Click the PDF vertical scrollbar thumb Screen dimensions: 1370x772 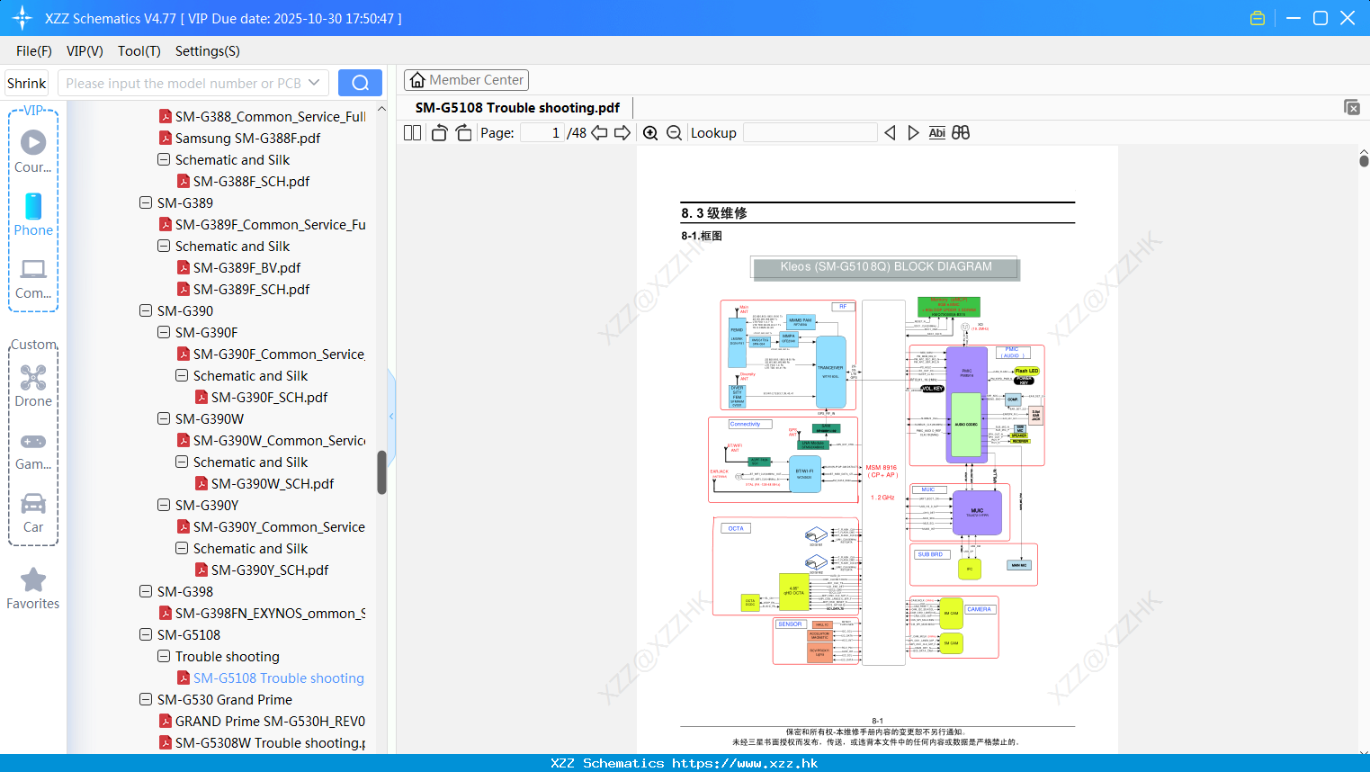(x=1364, y=161)
